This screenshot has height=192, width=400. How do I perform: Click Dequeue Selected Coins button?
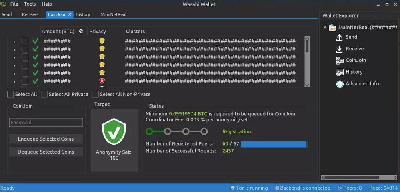point(46,152)
